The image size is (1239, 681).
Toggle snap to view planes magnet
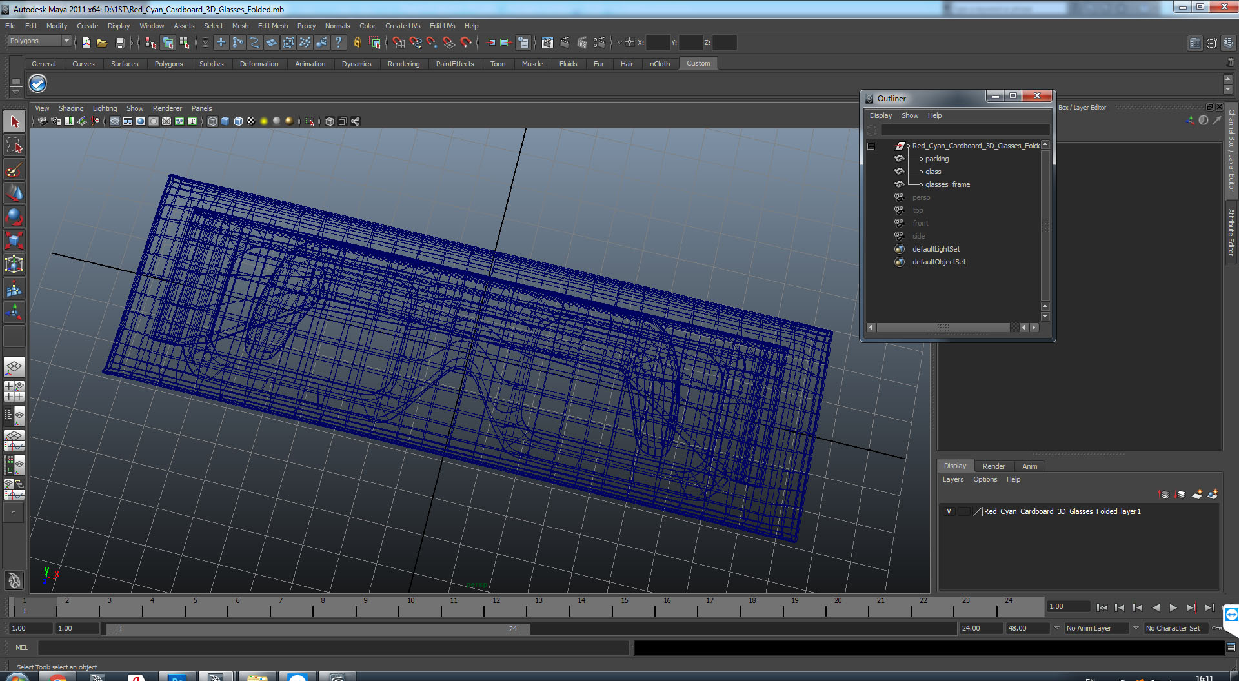(x=449, y=43)
